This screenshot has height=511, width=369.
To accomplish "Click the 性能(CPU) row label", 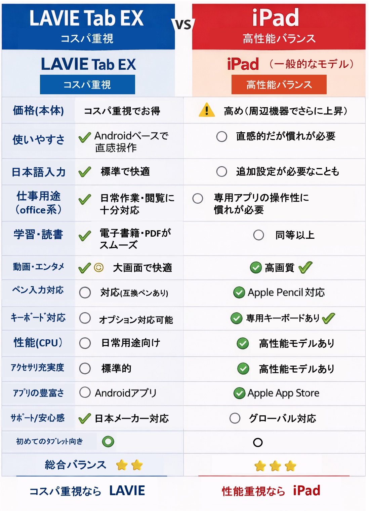I will tap(38, 343).
